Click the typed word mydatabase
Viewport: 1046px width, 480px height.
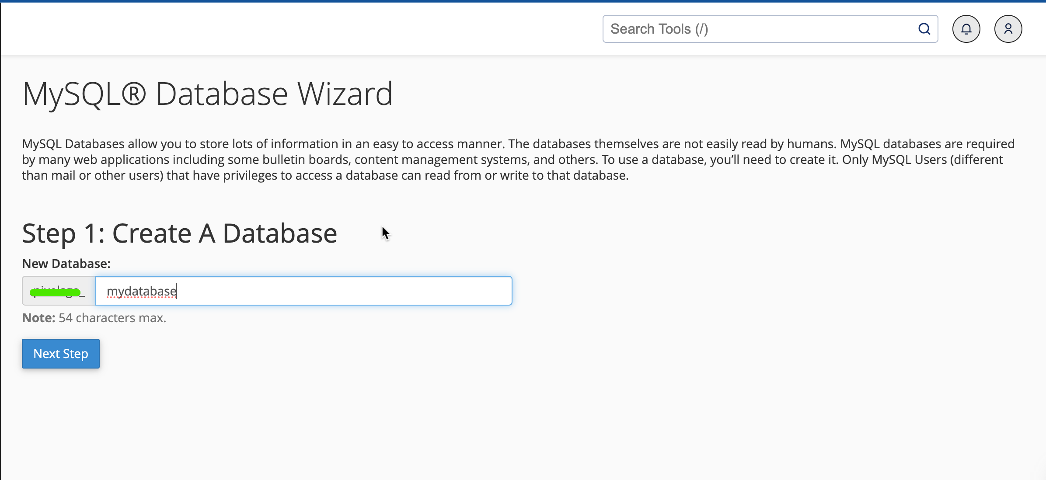(141, 291)
